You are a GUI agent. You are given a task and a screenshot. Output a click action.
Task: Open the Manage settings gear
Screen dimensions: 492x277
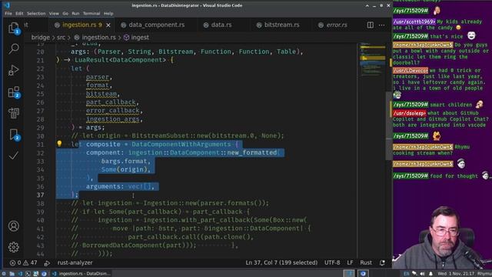[x=14, y=247]
